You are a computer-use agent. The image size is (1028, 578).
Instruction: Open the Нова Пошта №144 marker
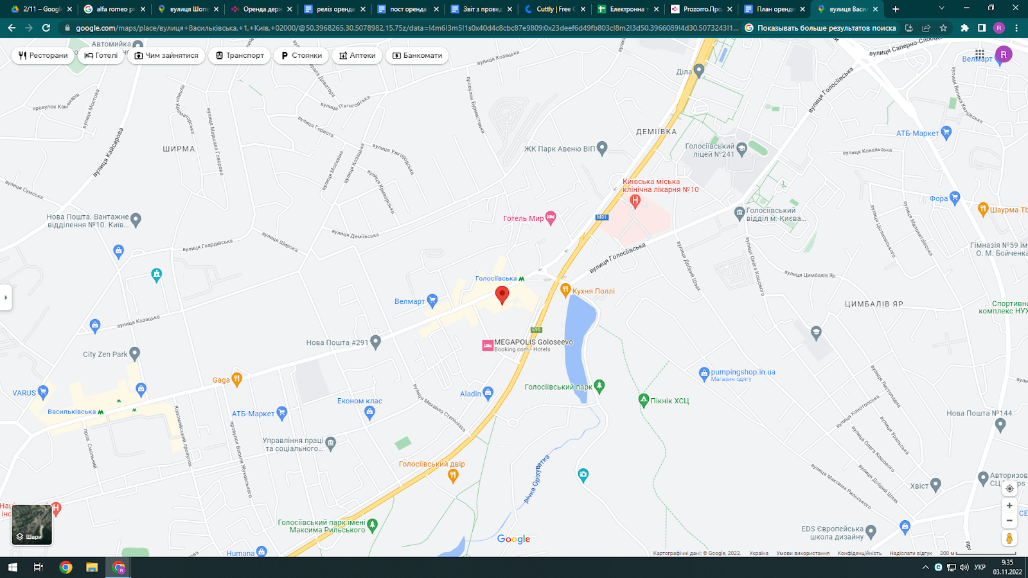click(x=1000, y=425)
